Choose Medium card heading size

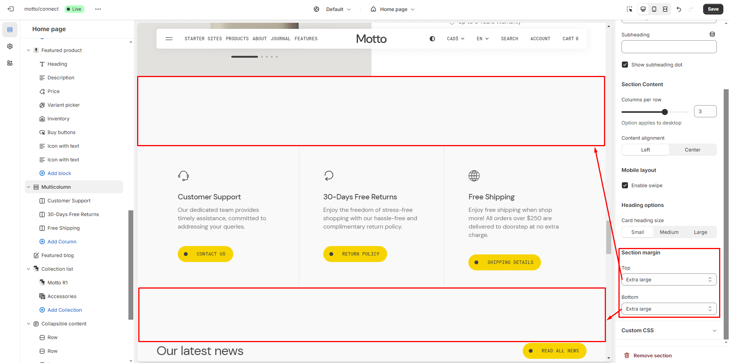point(669,232)
